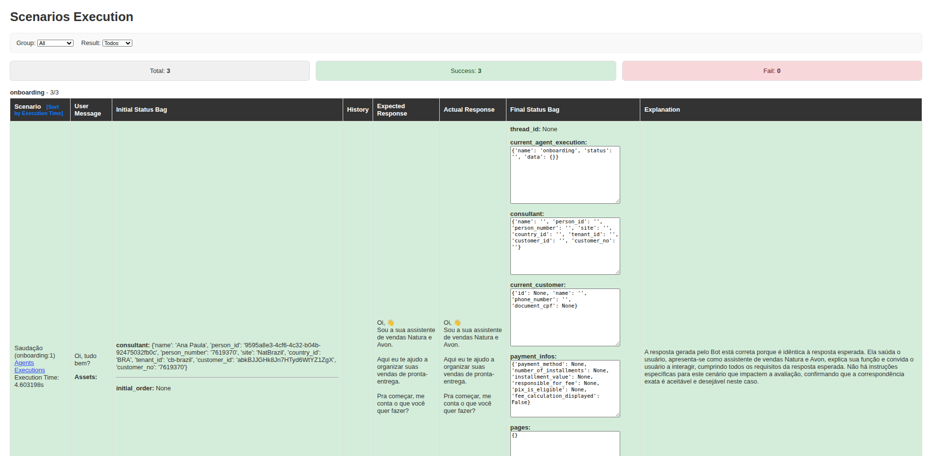
Task: Click inside consultant text area
Action: point(565,246)
